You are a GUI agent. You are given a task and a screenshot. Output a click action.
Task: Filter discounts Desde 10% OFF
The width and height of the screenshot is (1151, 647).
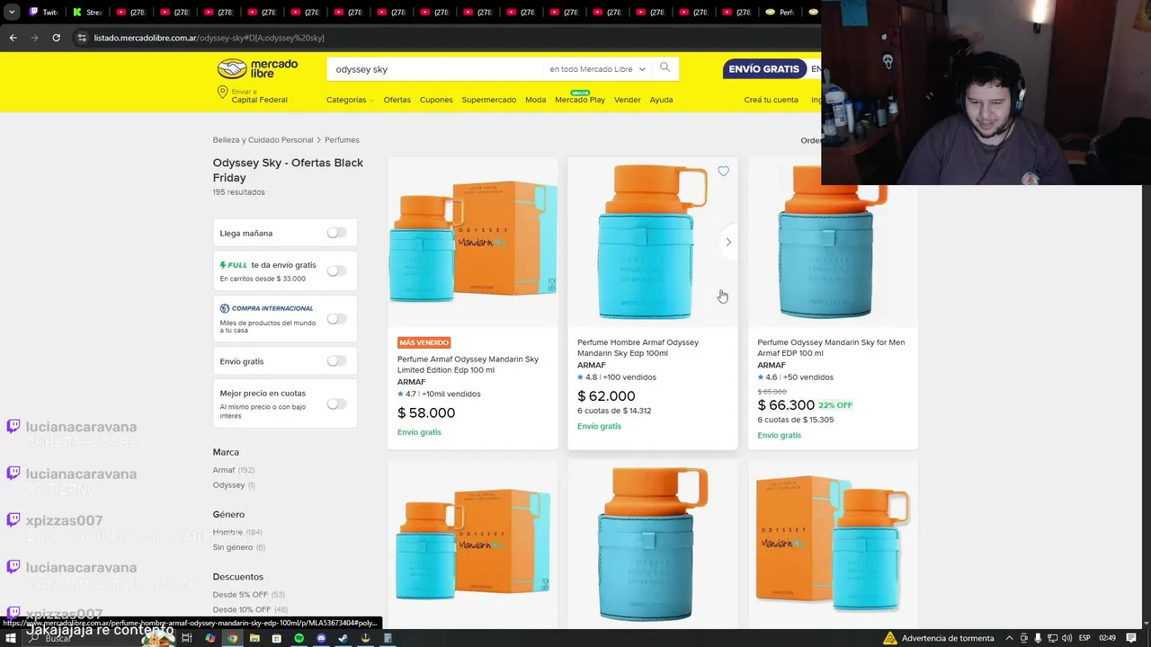coord(250,609)
